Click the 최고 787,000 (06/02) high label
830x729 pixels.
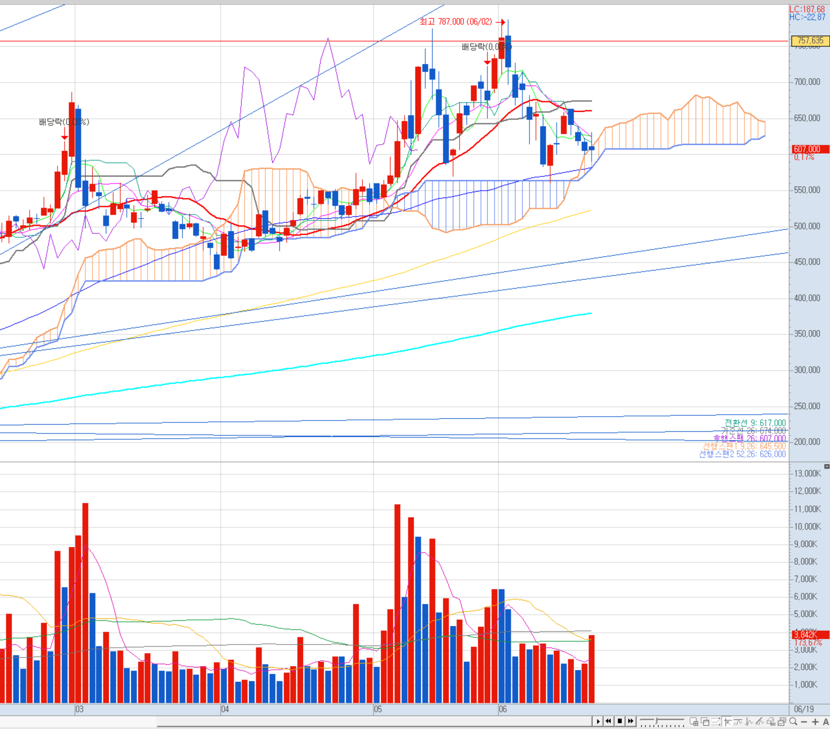pos(456,22)
